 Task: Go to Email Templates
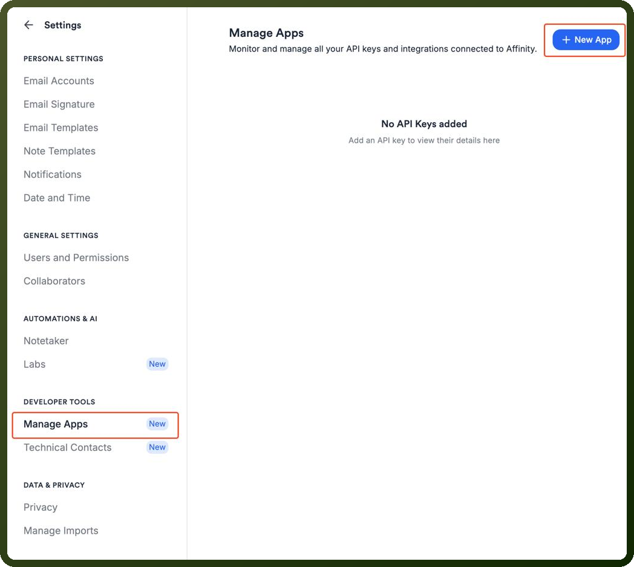point(60,128)
